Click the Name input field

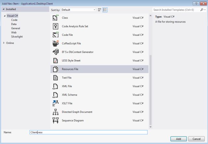click(88, 132)
